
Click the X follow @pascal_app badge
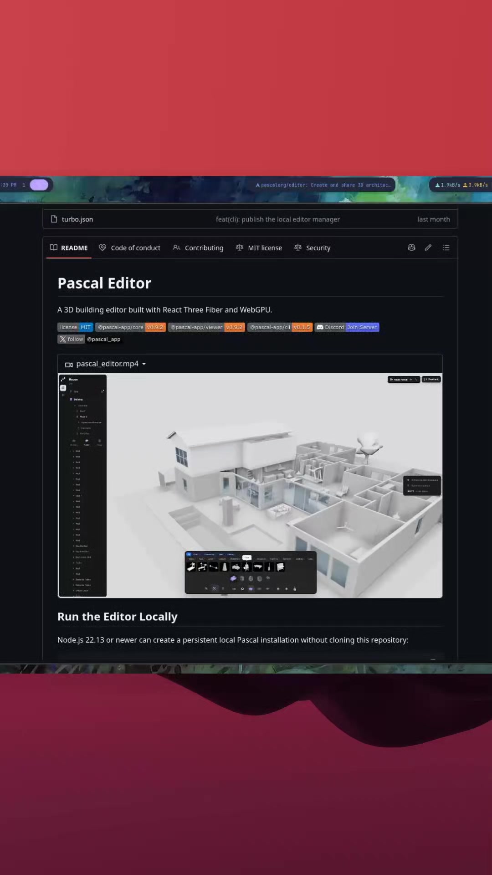[90, 339]
